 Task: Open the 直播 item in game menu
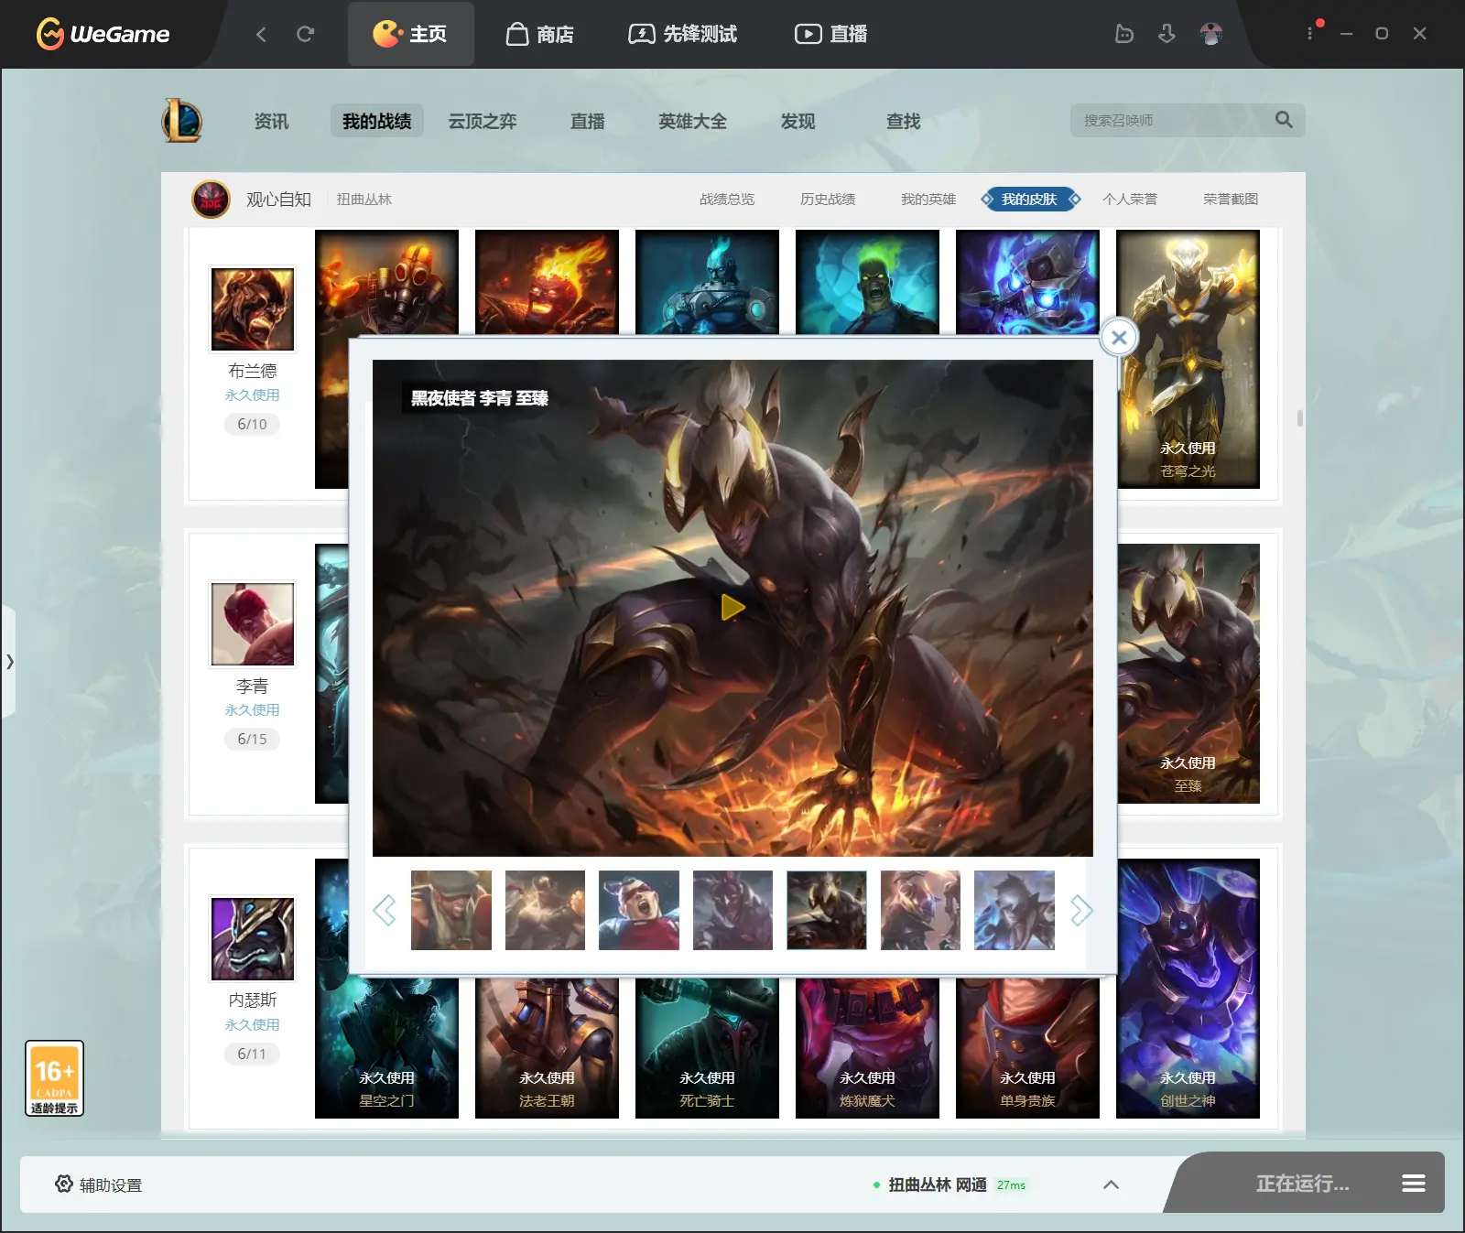588,121
